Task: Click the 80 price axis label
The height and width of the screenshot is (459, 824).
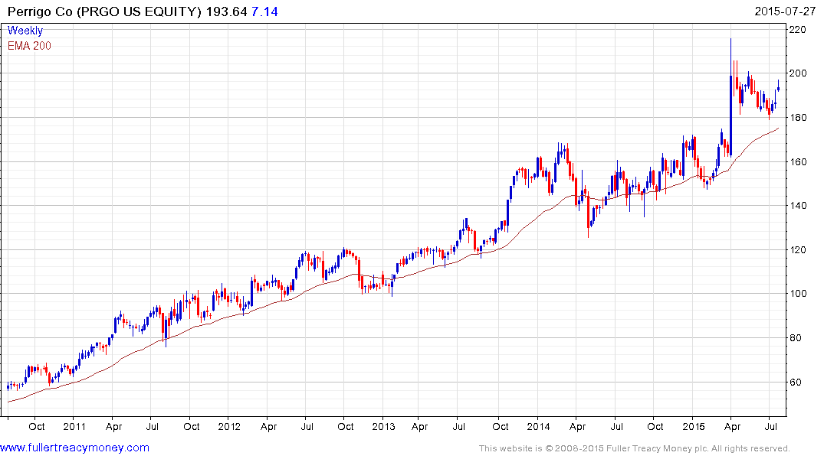Action: click(795, 338)
